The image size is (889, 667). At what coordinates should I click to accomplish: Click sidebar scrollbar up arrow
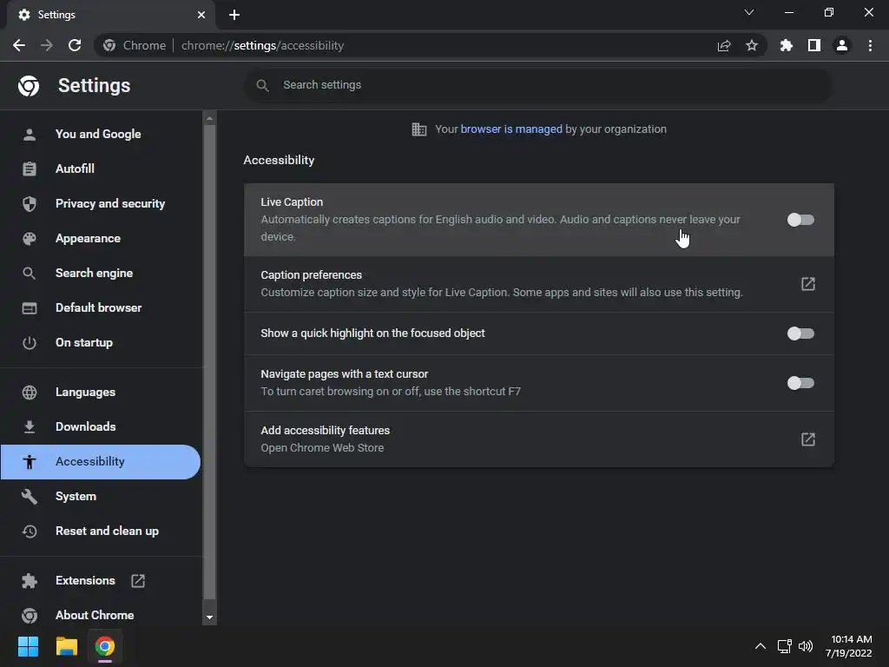[209, 118]
